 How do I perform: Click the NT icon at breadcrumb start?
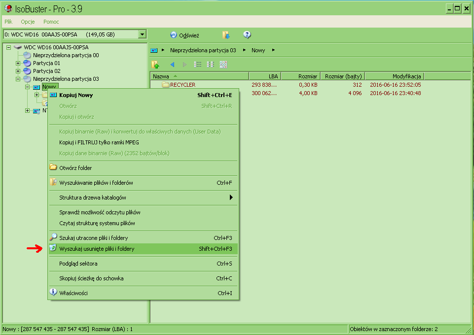pos(154,50)
